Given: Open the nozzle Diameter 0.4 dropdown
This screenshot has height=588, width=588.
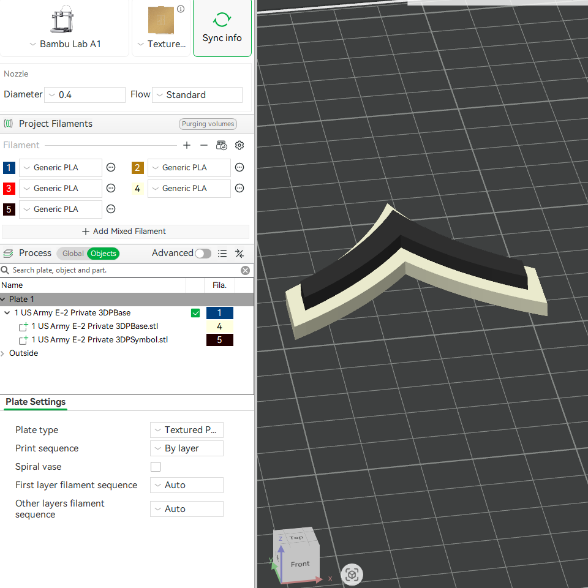Looking at the screenshot, I should (85, 95).
